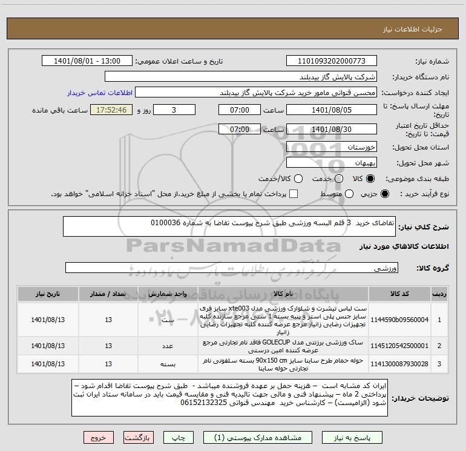466x451 pixels.
Task: Click the کد کالا column header
Action: 399,294
